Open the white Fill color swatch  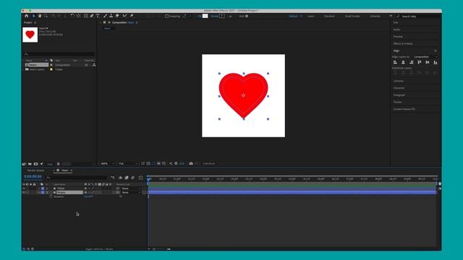point(205,16)
